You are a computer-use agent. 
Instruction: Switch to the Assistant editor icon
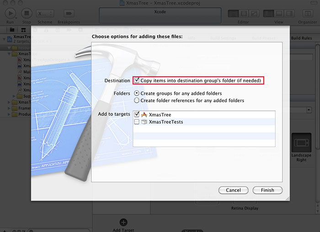click(244, 14)
